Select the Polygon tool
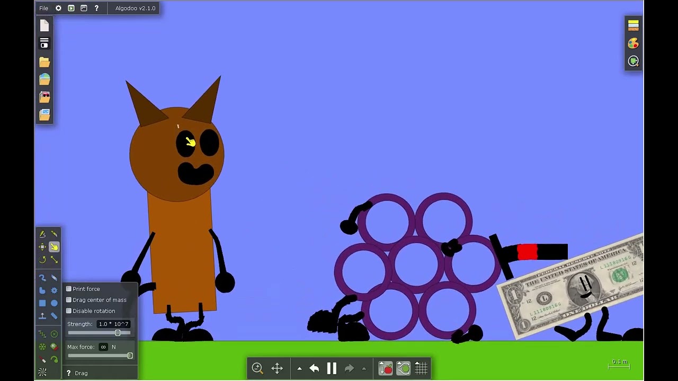This screenshot has width=678, height=381. point(42,291)
